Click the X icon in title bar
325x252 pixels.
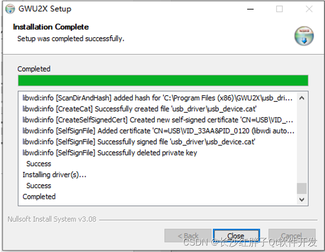(x=309, y=9)
